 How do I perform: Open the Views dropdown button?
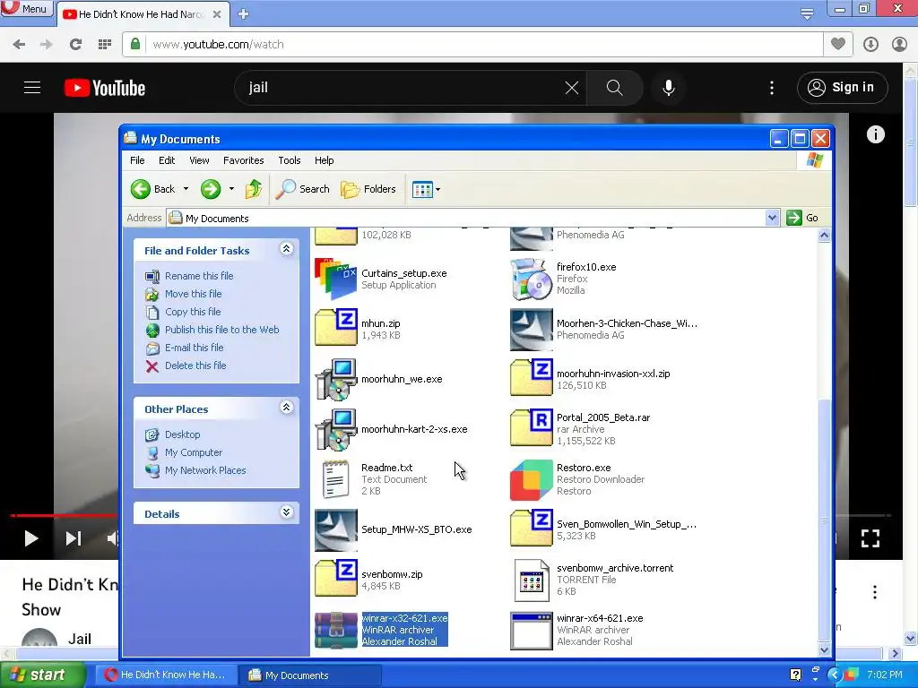tap(426, 189)
